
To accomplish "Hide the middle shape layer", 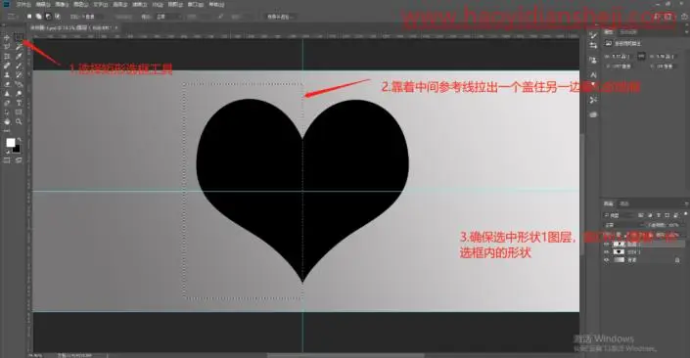I will pyautogui.click(x=607, y=252).
